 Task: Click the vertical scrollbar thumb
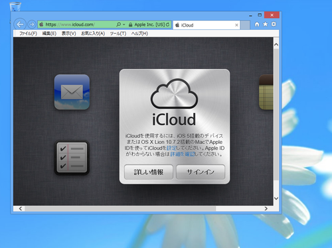coord(276,115)
